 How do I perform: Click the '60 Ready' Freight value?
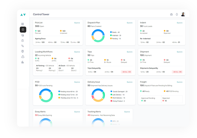point(145,91)
